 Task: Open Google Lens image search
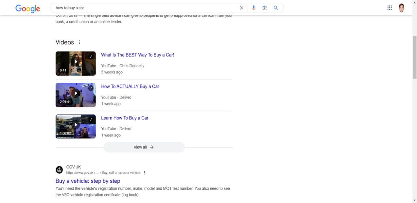tap(265, 8)
